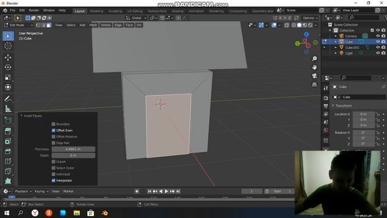This screenshot has width=387, height=218.
Task: Open the timeline Marker menu
Action: (x=68, y=191)
